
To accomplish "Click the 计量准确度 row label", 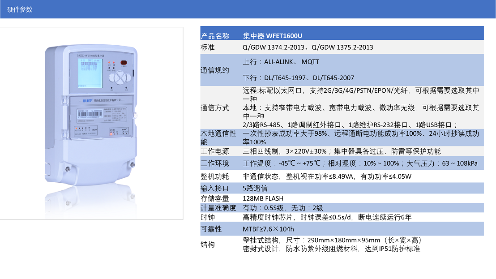I will coord(218,208).
